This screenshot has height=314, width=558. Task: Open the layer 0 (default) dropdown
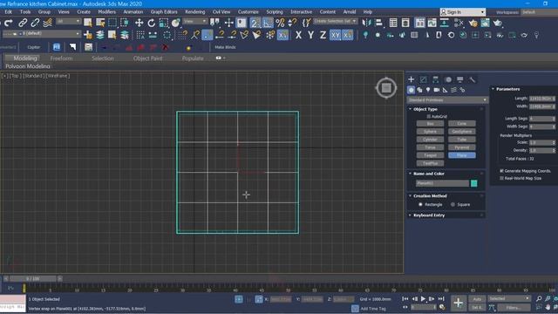(x=41, y=34)
